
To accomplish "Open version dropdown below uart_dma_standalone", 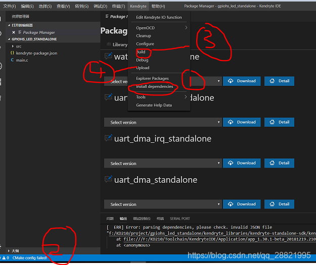I will [163, 204].
